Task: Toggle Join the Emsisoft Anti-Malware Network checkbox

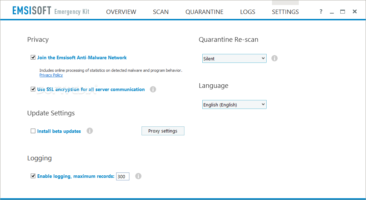Action: pos(33,57)
